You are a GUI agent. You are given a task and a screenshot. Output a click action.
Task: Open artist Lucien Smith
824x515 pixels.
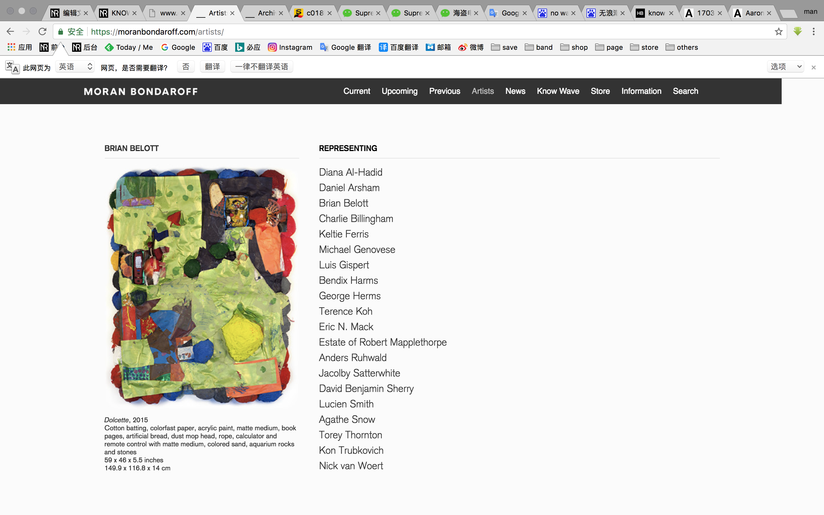346,404
